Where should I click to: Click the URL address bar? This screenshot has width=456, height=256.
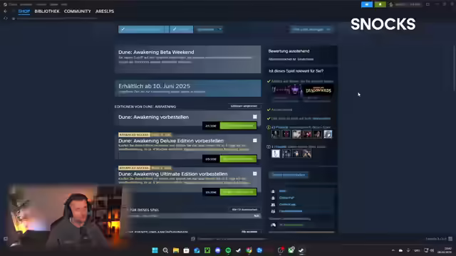coord(57,18)
